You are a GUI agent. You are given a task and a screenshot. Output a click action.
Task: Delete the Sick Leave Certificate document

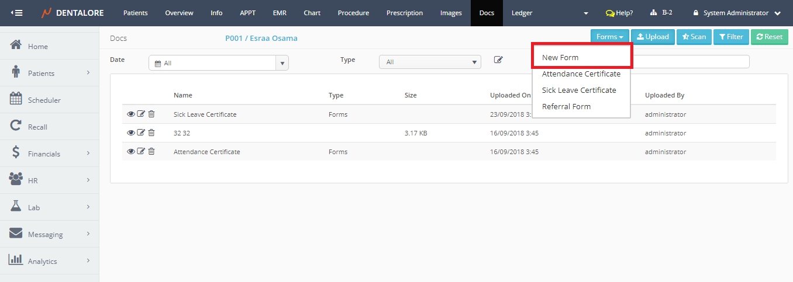click(151, 114)
